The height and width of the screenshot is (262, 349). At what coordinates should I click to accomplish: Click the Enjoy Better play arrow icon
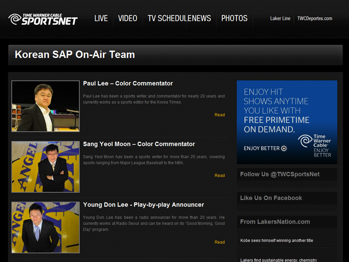(284, 148)
